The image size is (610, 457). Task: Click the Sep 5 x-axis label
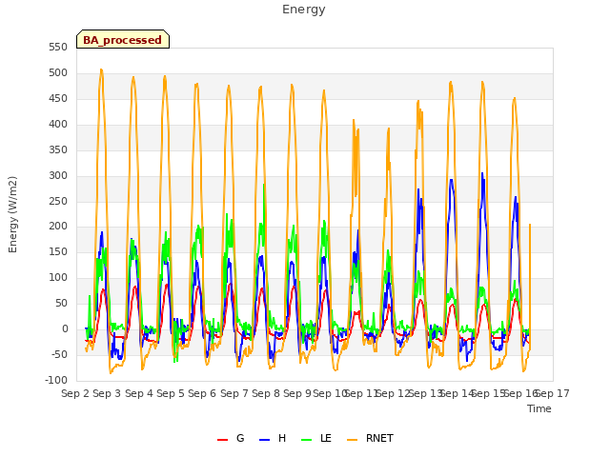click(171, 393)
